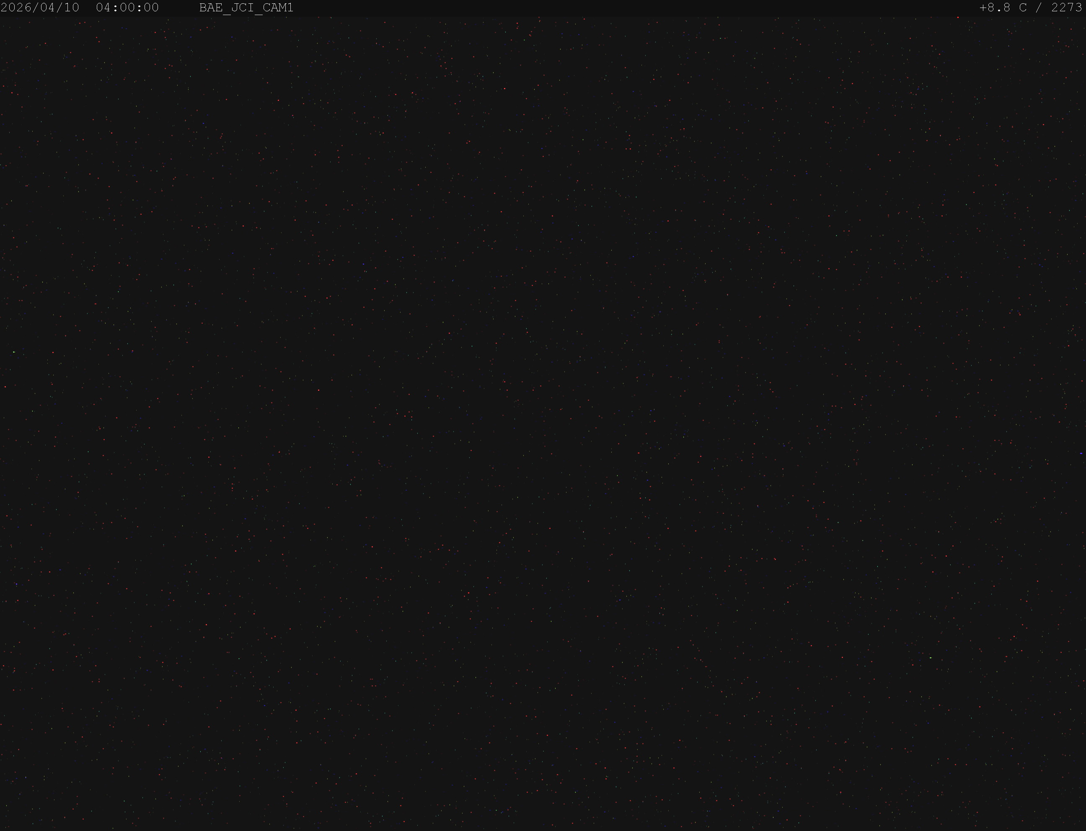Click the bright yellow-cyan hot pixel at left edge
Image resolution: width=1086 pixels, height=831 pixels.
pos(14,352)
